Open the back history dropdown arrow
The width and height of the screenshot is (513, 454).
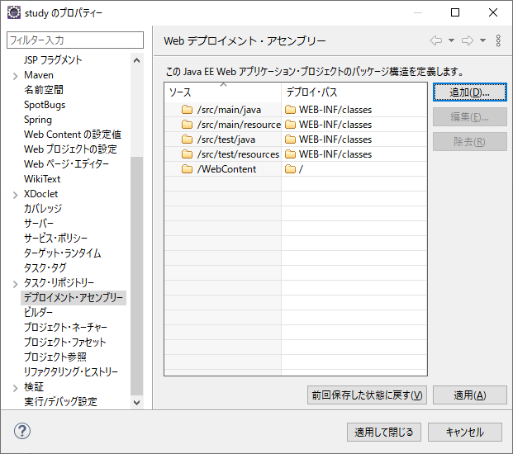click(451, 40)
